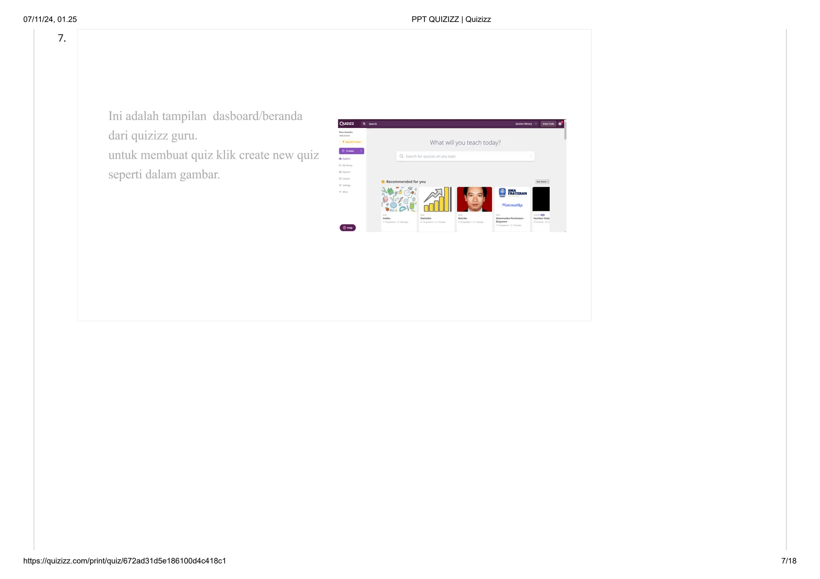Expand the Create button dropdown arrow
This screenshot has height=579, width=820.
click(361, 151)
